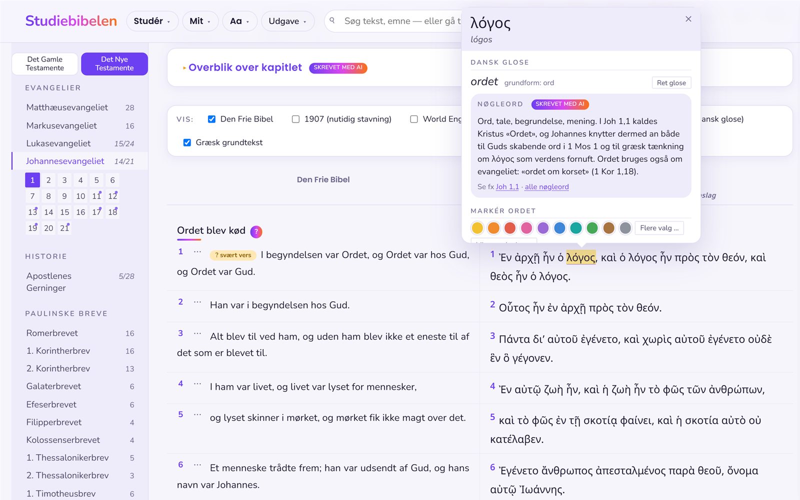Click the highlighted Greek word λόγος

[580, 257]
